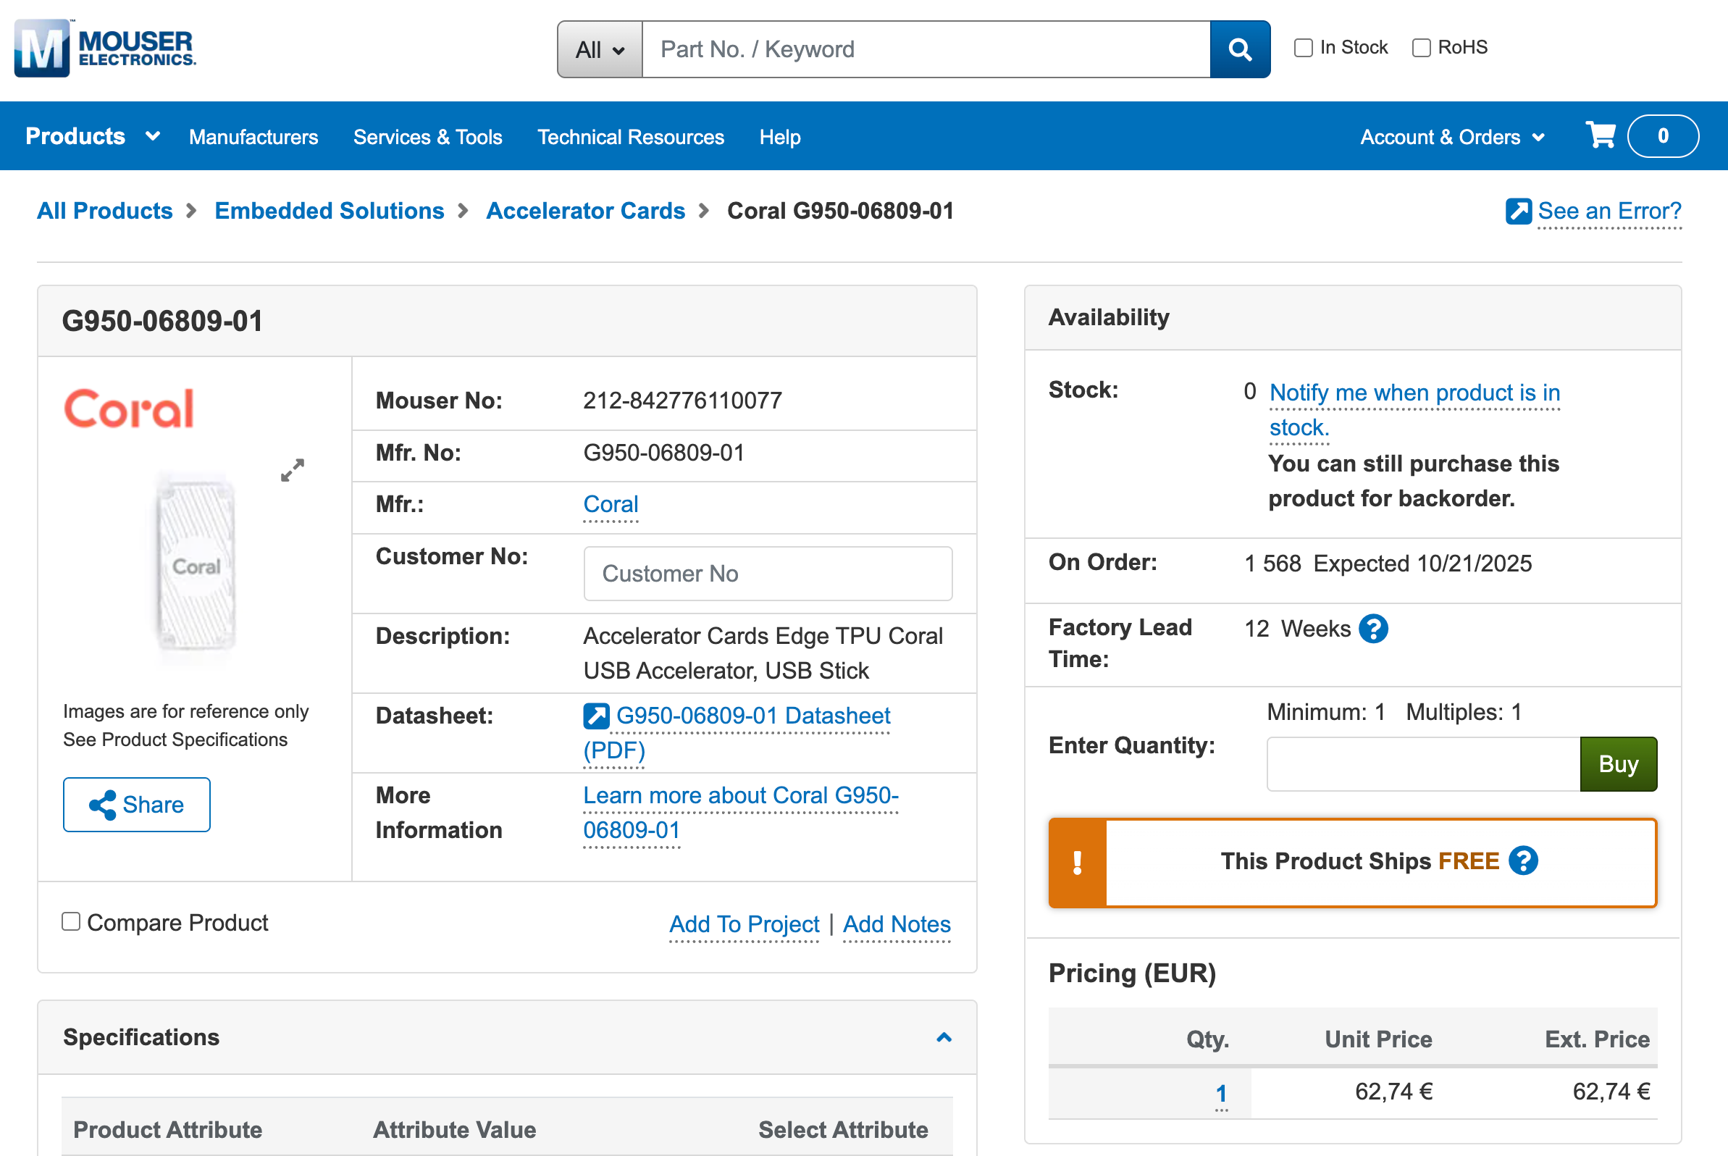The height and width of the screenshot is (1156, 1728).
Task: Click the magnifier search button
Action: (1239, 49)
